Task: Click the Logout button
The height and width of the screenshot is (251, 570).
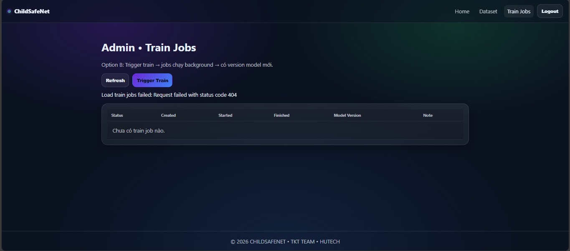Action: (x=550, y=11)
